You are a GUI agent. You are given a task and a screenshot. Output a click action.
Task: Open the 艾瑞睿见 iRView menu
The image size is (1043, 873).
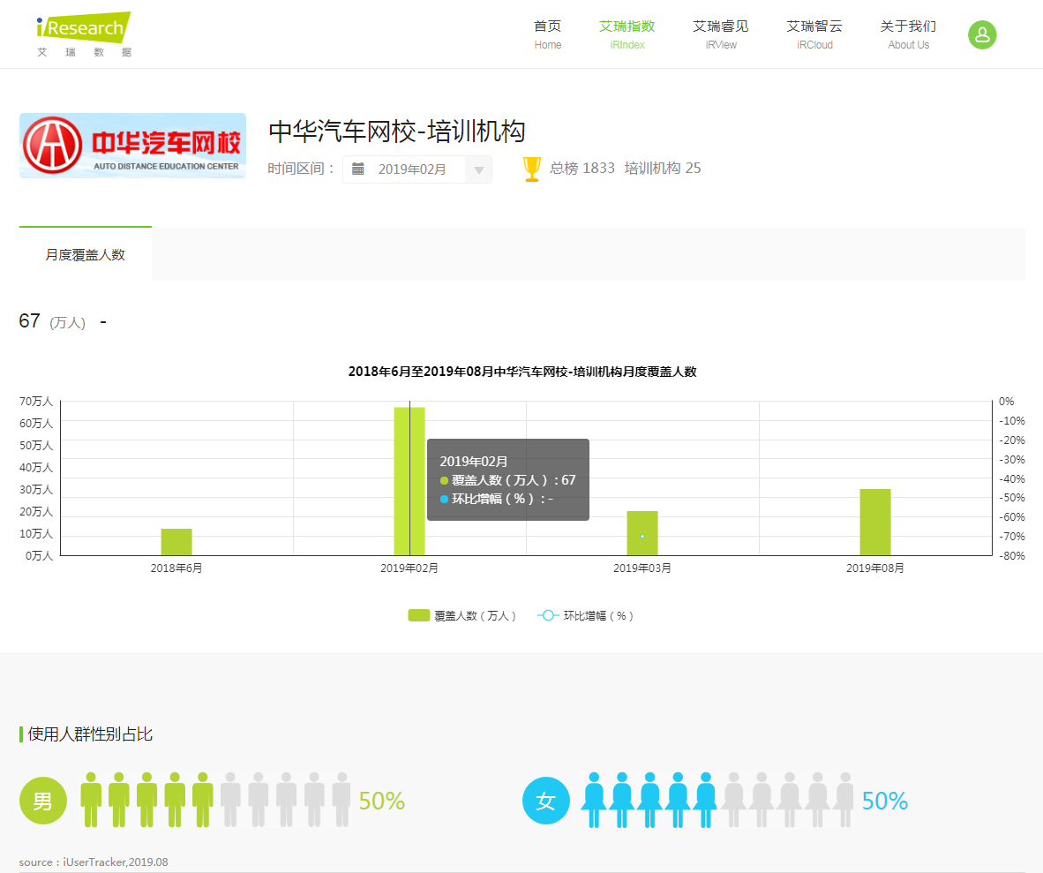pyautogui.click(x=720, y=34)
